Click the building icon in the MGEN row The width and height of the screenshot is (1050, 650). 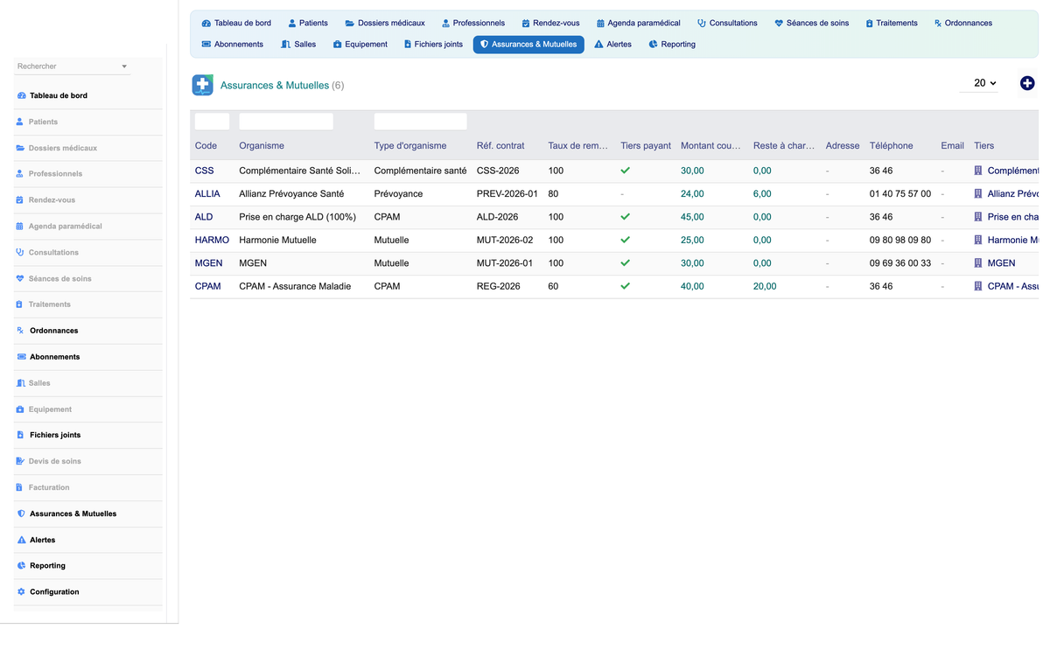point(978,262)
